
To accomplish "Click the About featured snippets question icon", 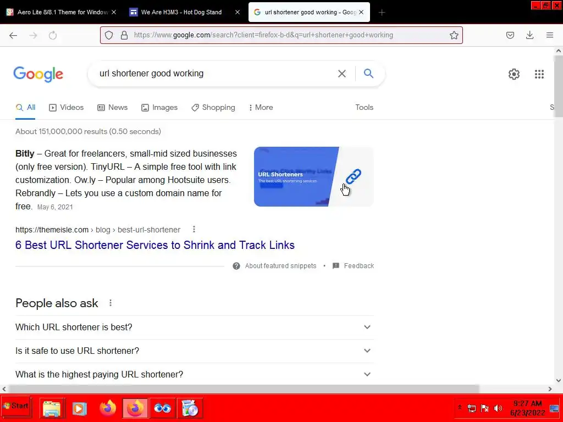I will coord(236,266).
